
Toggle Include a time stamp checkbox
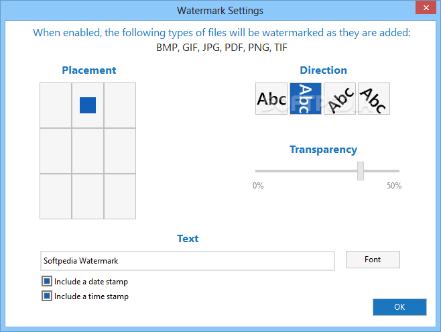point(47,296)
